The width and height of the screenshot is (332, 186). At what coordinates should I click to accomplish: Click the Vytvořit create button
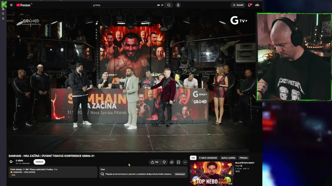(x=238, y=5)
